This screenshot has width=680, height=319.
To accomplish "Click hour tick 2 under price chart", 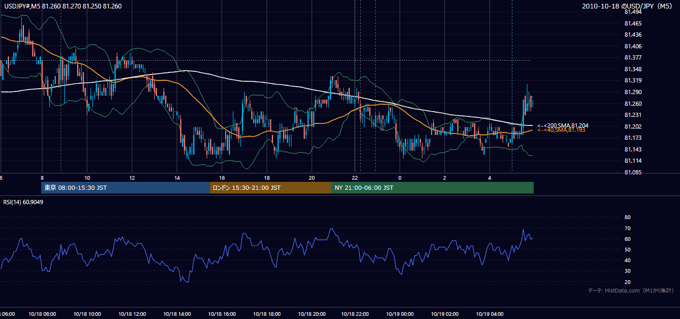I will tap(444, 178).
